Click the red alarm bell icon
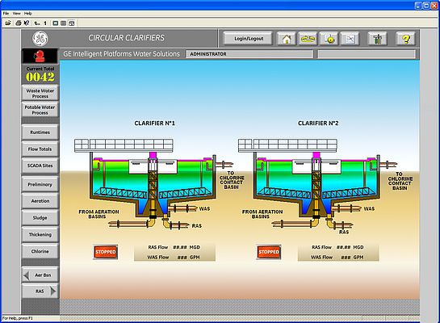This screenshot has height=323, width=440. click(x=40, y=56)
